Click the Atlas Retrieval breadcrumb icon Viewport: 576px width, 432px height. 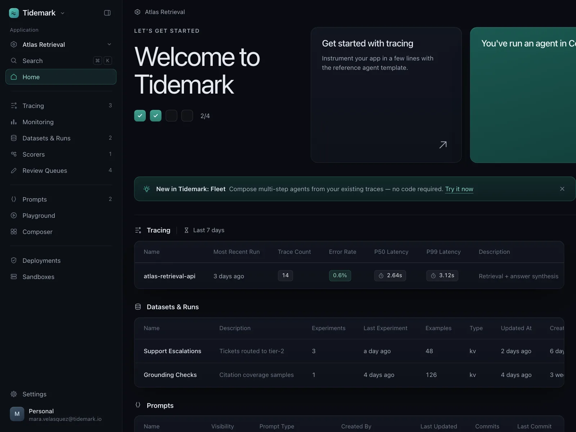[138, 12]
